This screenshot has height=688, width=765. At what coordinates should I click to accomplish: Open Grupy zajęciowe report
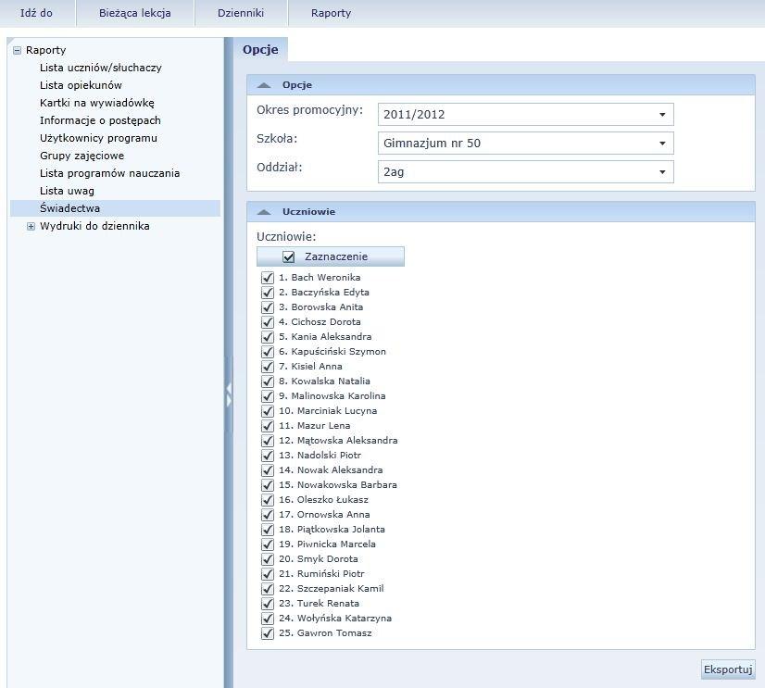pos(82,156)
